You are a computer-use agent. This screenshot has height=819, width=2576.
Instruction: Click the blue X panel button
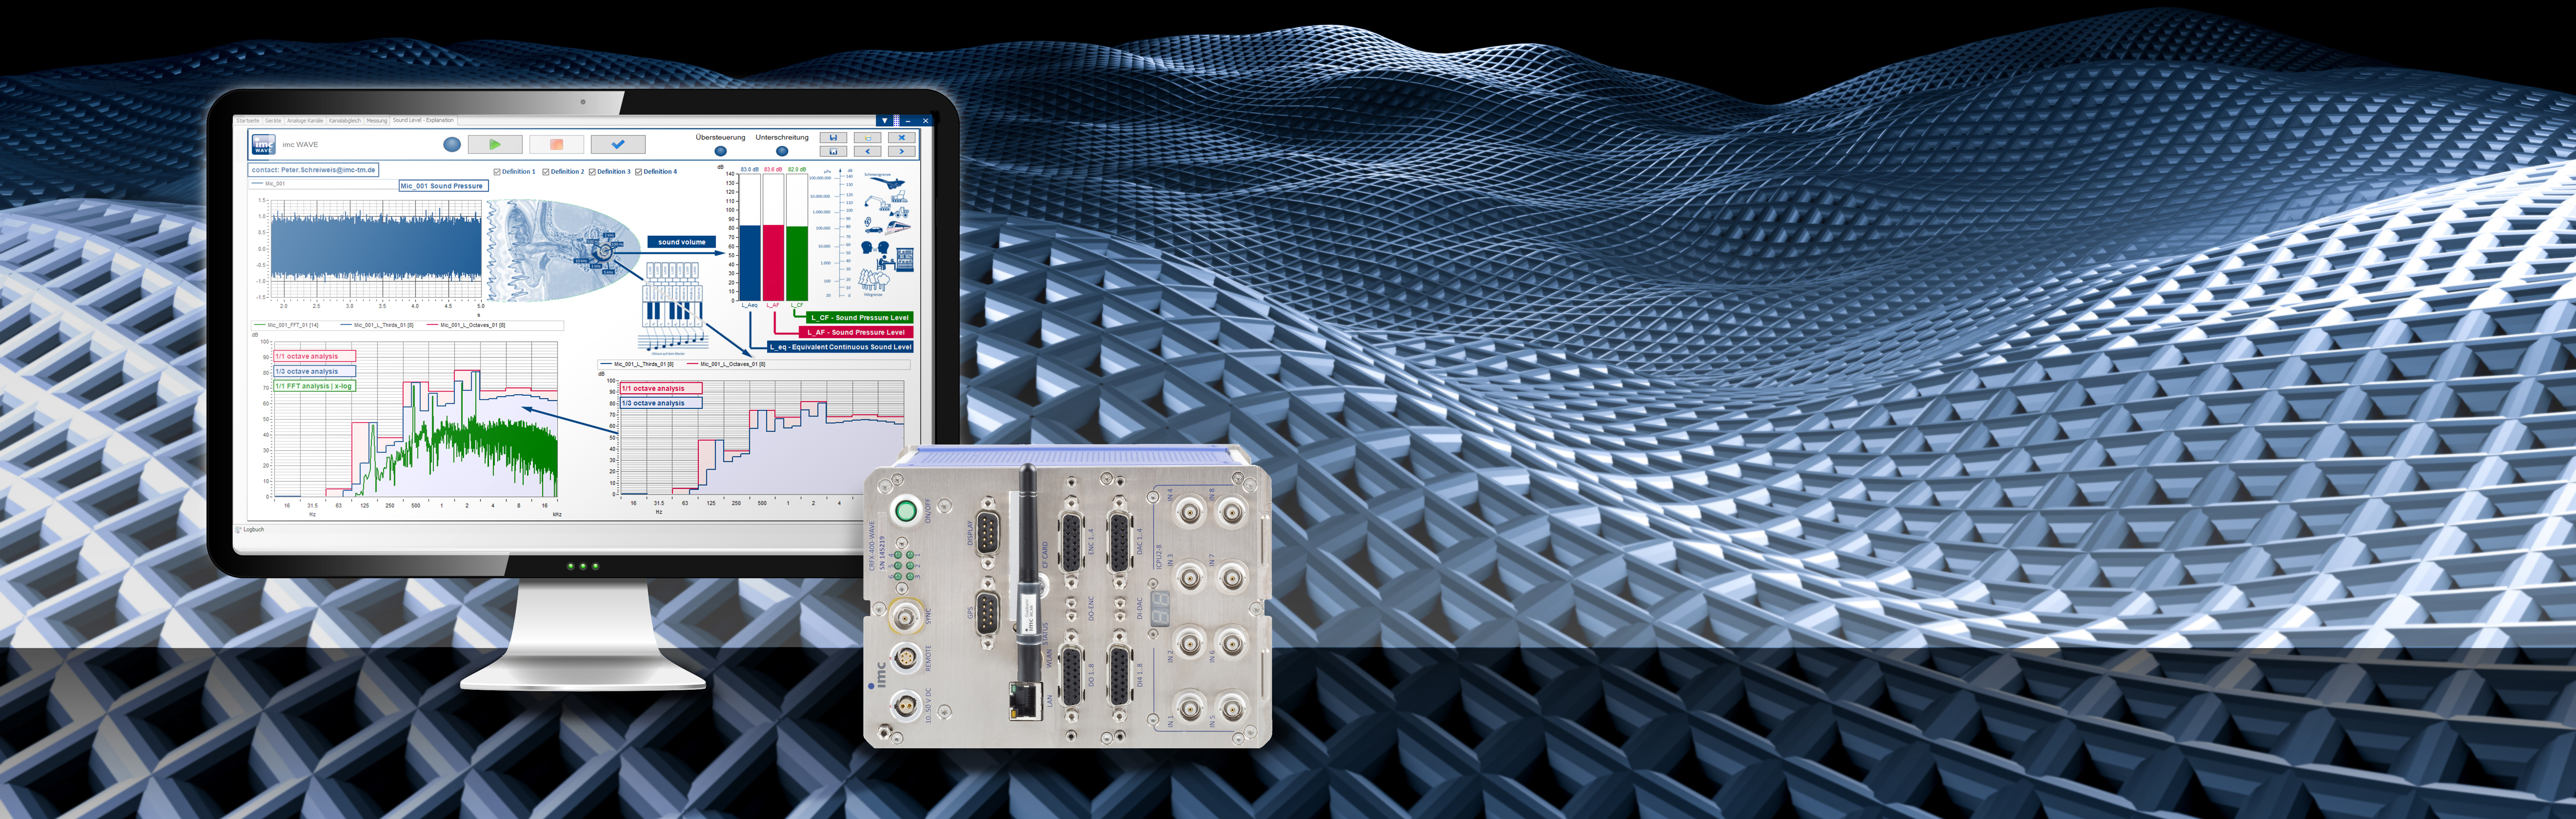coord(902,138)
